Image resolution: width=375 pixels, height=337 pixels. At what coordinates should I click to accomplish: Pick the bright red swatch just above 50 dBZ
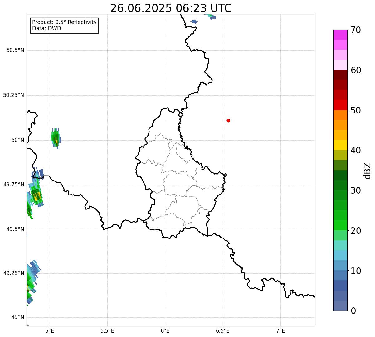(x=340, y=105)
